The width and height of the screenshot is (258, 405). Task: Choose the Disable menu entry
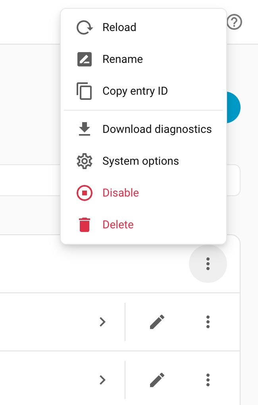pos(144,193)
